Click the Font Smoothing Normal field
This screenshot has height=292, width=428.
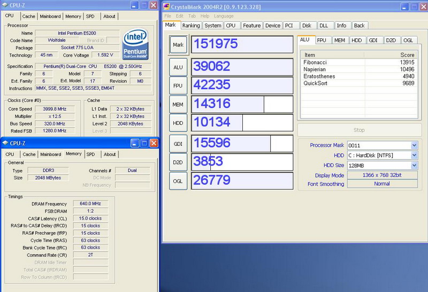coord(382,184)
